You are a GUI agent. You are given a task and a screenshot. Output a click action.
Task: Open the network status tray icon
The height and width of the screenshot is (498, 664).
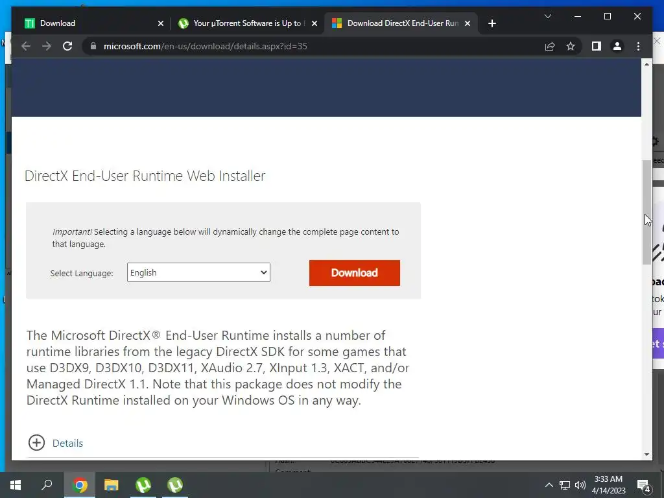click(565, 485)
